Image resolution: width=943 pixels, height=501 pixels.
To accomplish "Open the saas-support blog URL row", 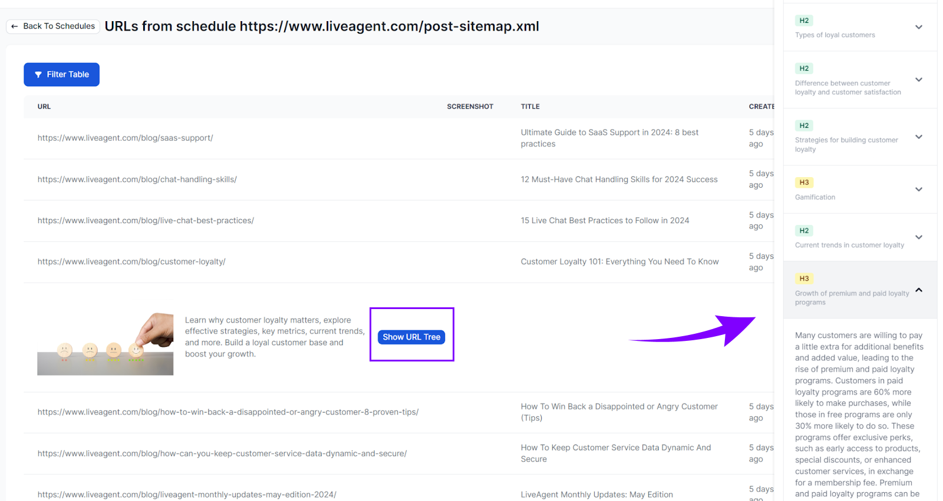I will pyautogui.click(x=126, y=138).
